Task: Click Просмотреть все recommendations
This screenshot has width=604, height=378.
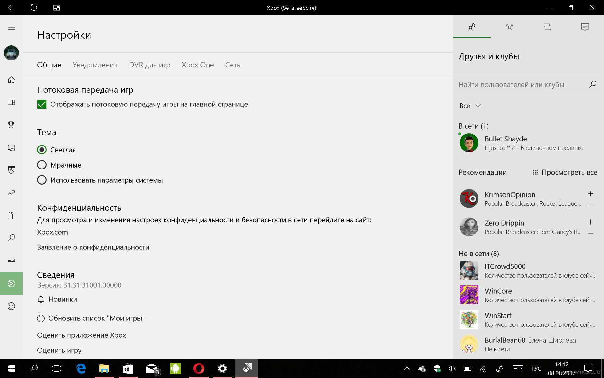Action: point(565,172)
